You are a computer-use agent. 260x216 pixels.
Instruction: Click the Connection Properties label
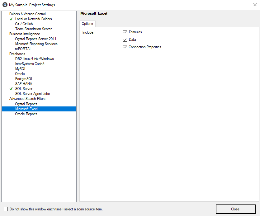[x=145, y=47]
